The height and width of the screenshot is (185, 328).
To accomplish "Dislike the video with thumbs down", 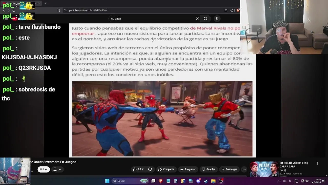I will (x=150, y=169).
